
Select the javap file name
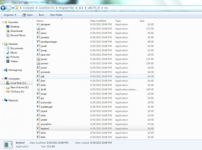click(44, 51)
